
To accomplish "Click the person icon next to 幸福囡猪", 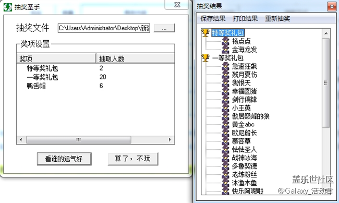I will [x=226, y=91].
